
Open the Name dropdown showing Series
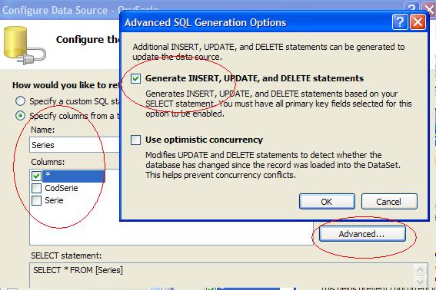click(x=75, y=144)
